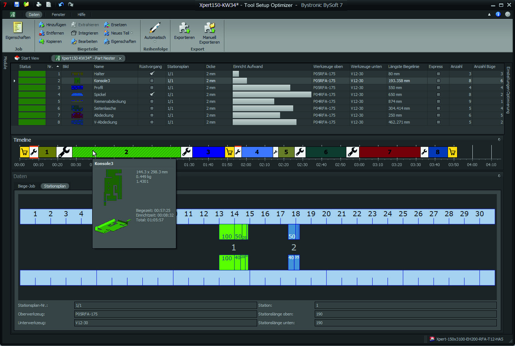Screen dimensions: 515x346
Task: Click the shopping cart icon after segment 8
Action: [x=452, y=152]
